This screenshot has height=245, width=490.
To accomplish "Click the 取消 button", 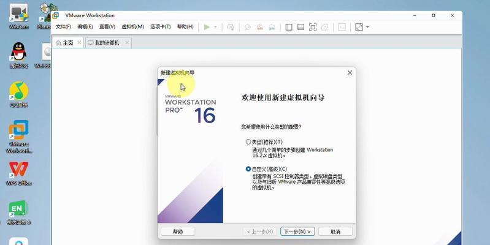I will (335, 232).
